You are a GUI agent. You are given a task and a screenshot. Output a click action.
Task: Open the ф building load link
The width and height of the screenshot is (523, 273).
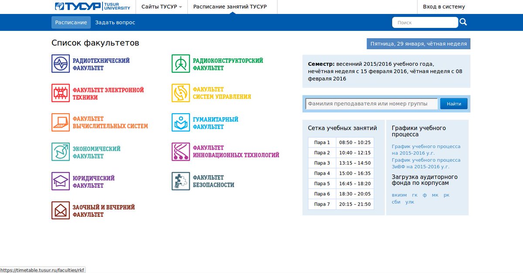(x=425, y=195)
